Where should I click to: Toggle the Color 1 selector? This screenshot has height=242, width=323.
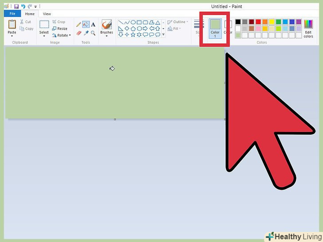pos(215,29)
